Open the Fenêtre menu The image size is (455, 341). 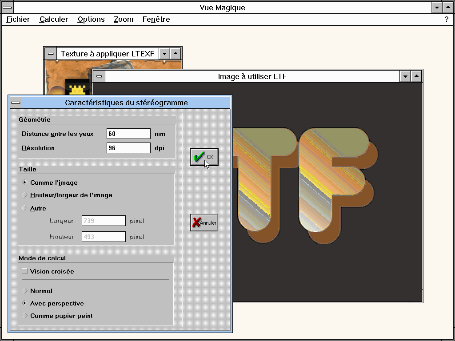[156, 19]
